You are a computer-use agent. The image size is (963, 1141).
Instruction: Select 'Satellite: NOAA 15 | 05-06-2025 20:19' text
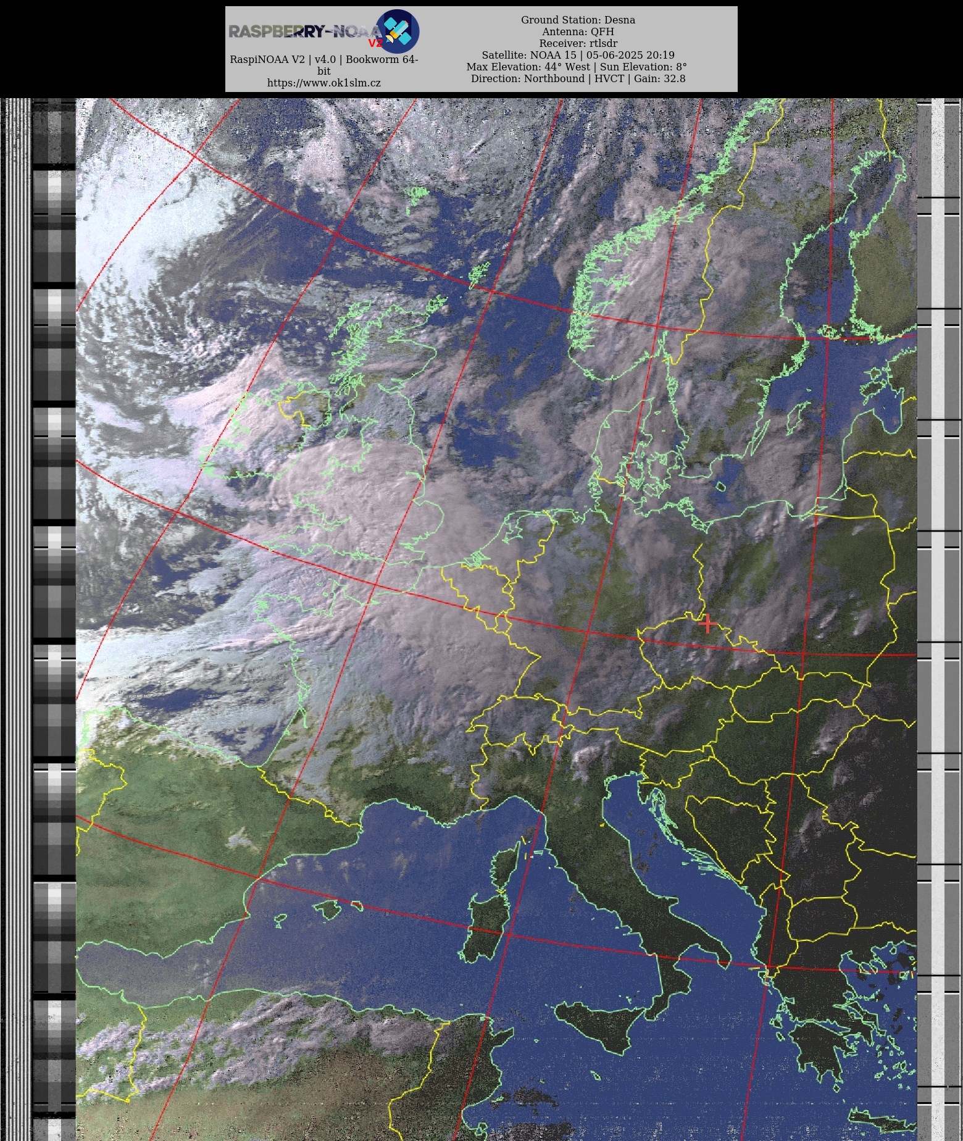coord(578,55)
